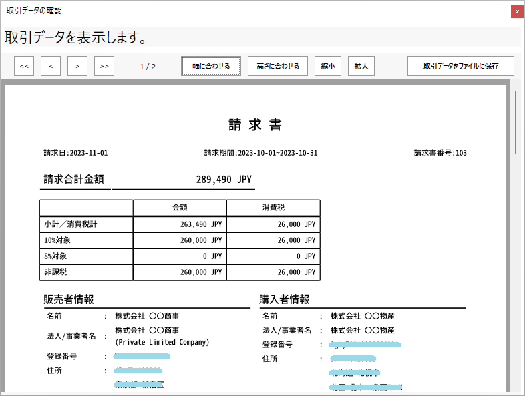This screenshot has height=396, width=525.
Task: Zoom in with the 拡大 button
Action: click(x=361, y=66)
